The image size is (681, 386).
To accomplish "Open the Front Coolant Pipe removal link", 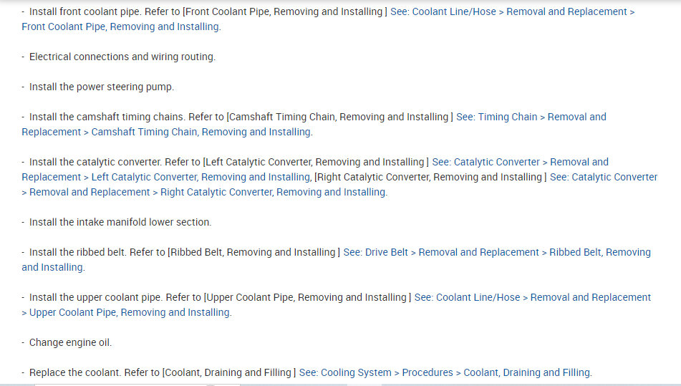I will pos(512,12).
